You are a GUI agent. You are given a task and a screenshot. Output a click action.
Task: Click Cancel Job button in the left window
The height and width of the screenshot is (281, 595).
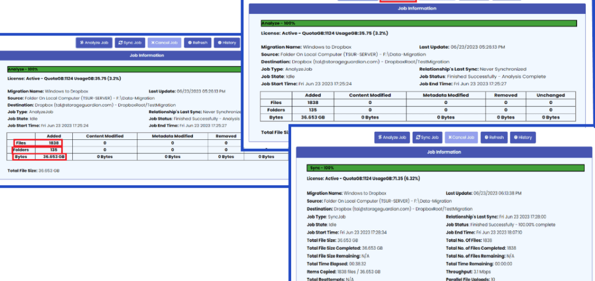tap(164, 43)
